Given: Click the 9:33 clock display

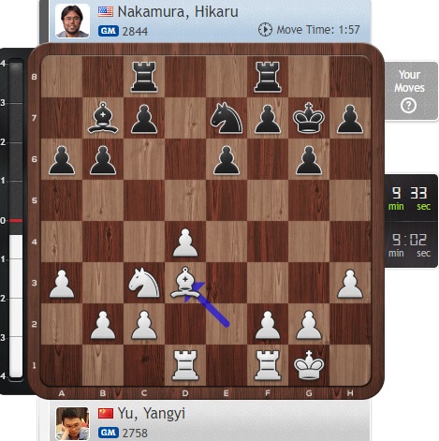Looking at the screenshot, I should 411,198.
